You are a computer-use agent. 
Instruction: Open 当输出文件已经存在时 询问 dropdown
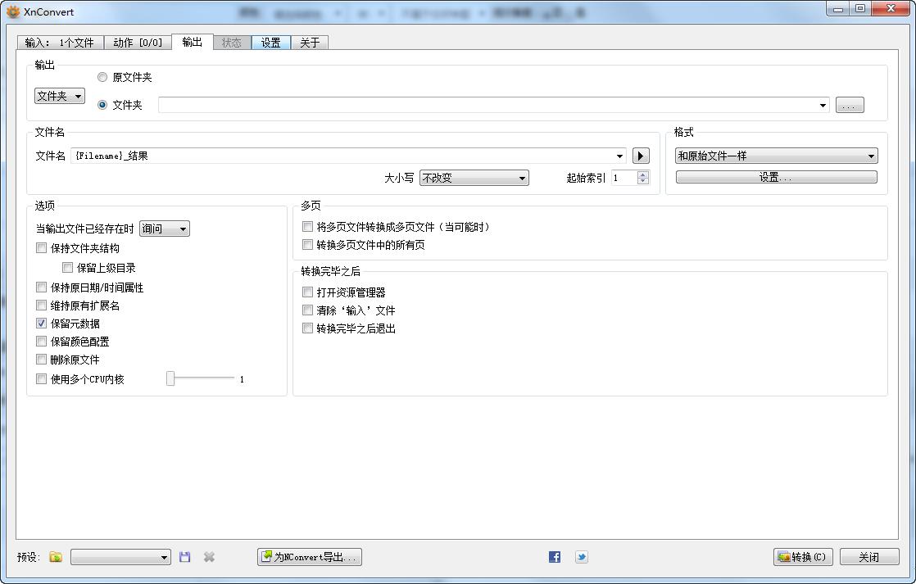(165, 229)
